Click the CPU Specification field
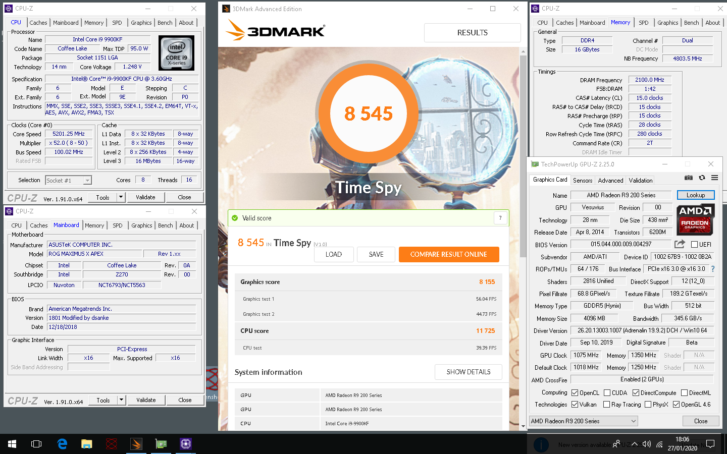This screenshot has width=727, height=454. [121, 79]
